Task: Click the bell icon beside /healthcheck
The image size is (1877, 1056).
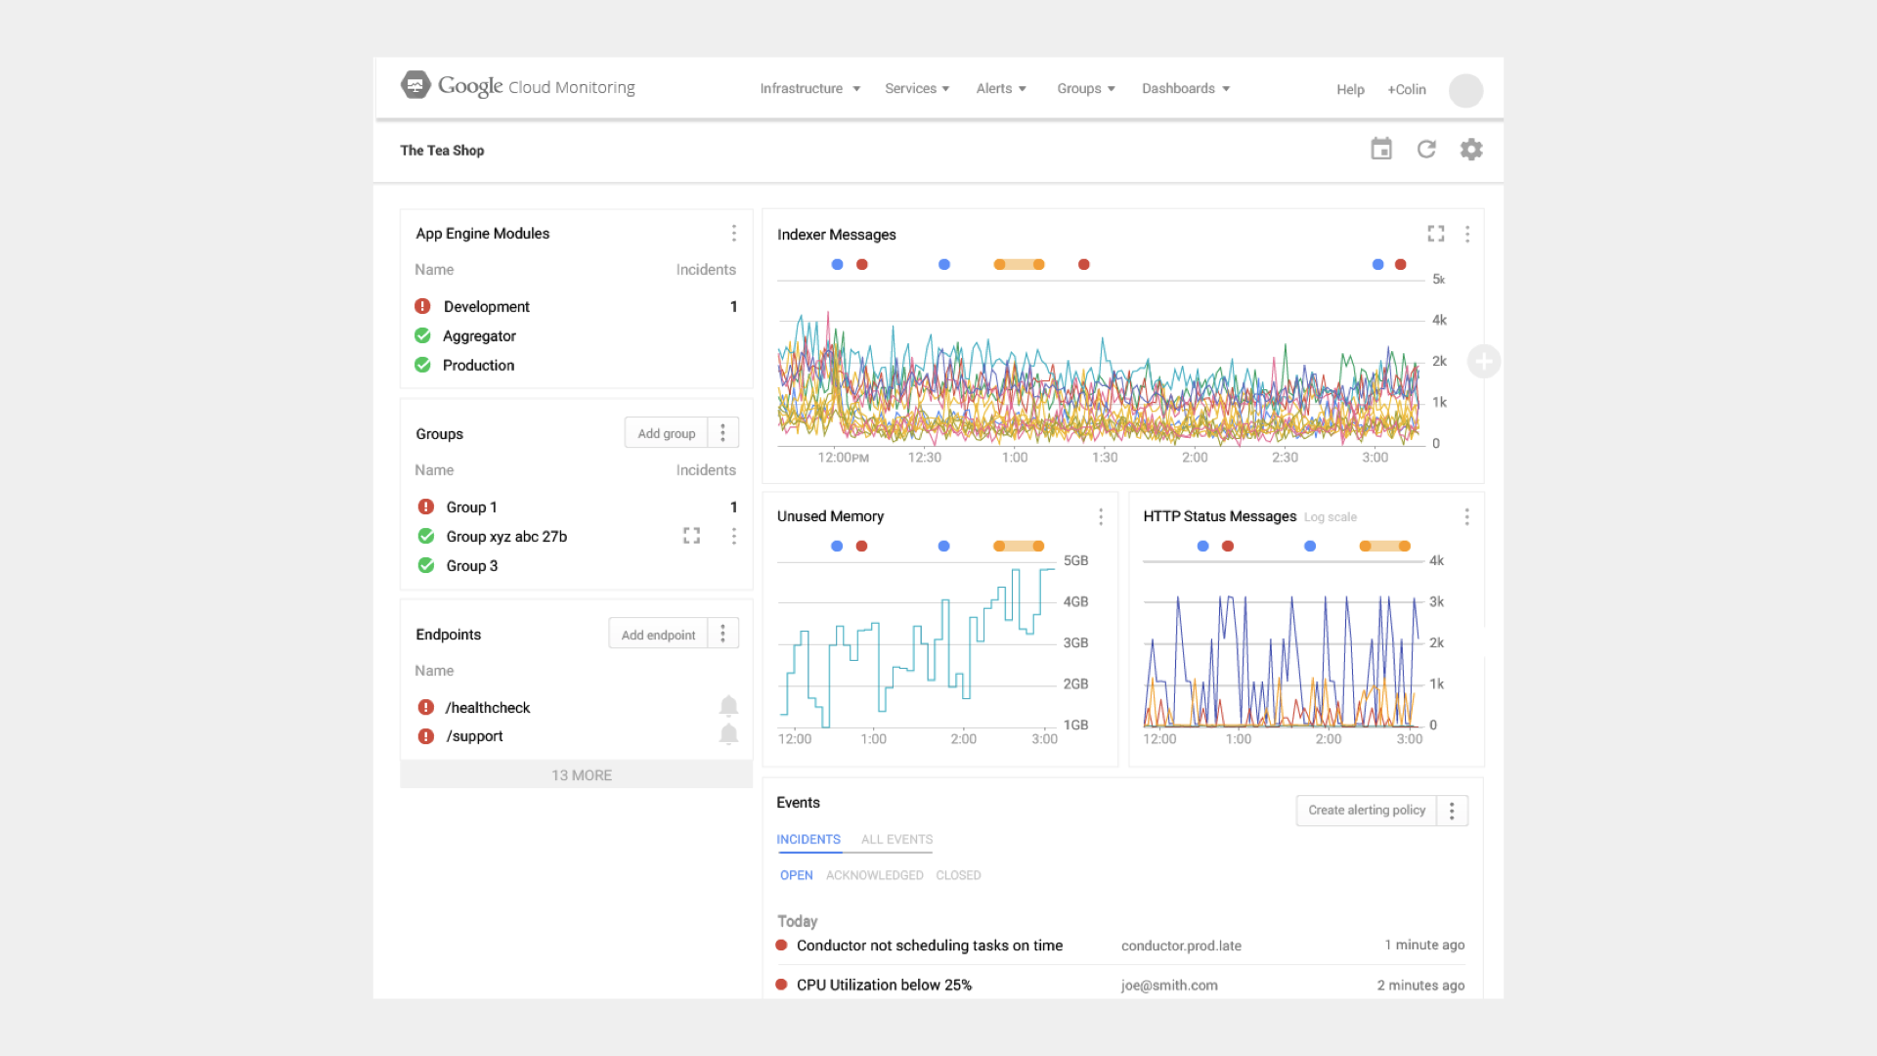Action: coord(728,706)
